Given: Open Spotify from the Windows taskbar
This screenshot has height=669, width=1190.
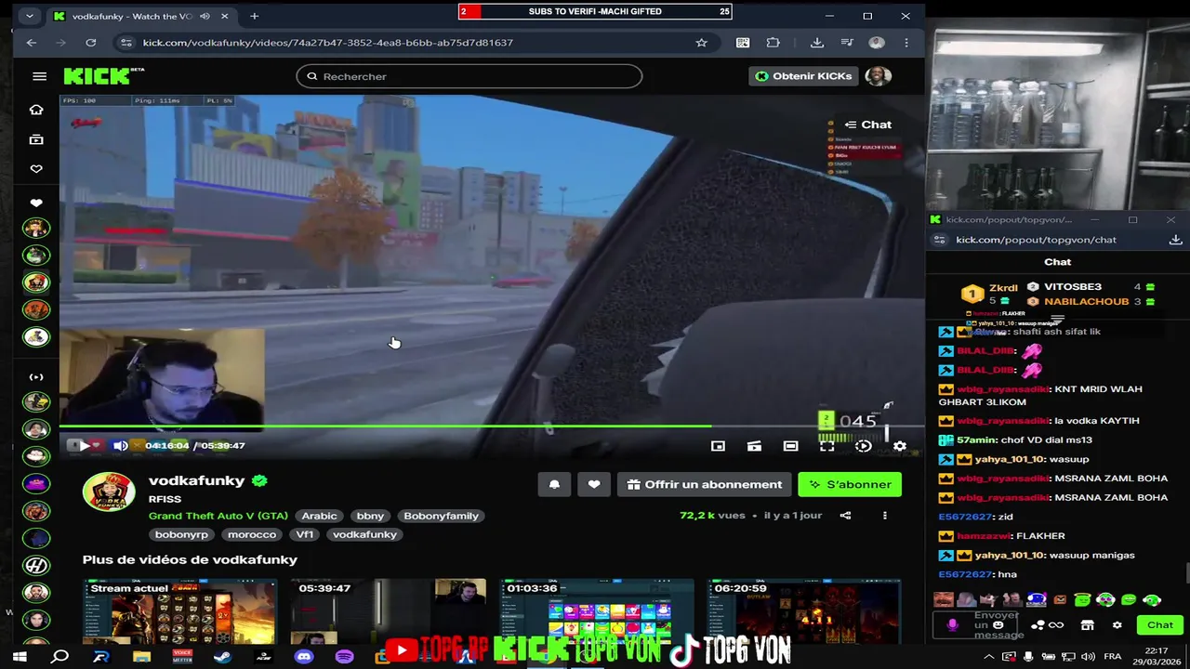Looking at the screenshot, I should (x=344, y=657).
